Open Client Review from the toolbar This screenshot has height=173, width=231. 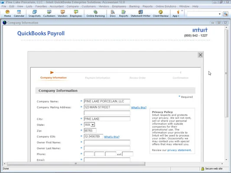[x=161, y=13]
